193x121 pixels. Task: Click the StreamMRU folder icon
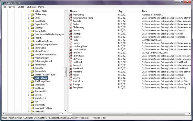(x=32, y=91)
